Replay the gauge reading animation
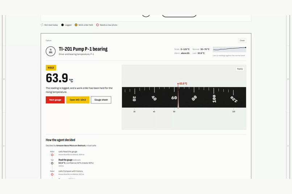The height and width of the screenshot is (194, 292). pos(240,69)
